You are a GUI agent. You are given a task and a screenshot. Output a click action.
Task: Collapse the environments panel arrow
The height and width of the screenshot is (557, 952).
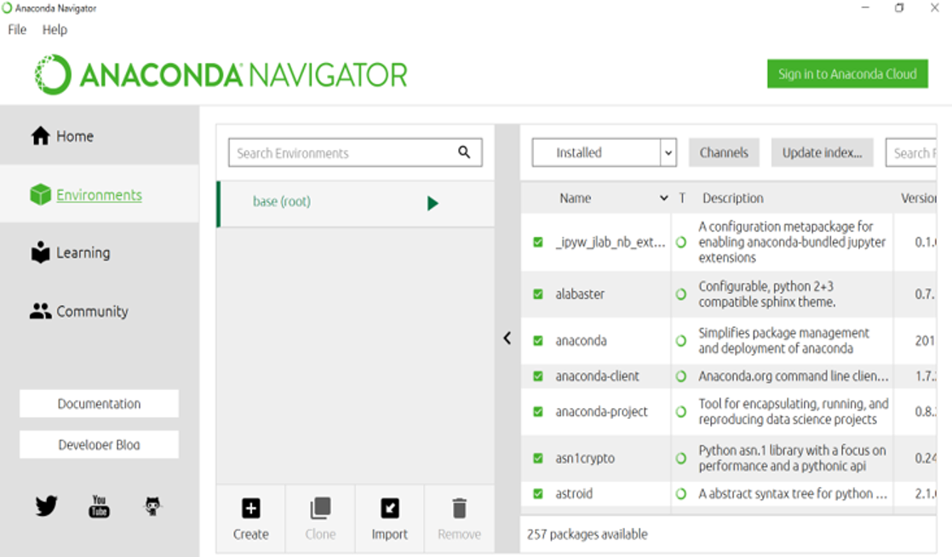(508, 338)
